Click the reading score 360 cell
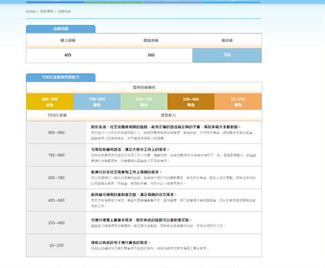The height and width of the screenshot is (268, 325). pos(151,55)
